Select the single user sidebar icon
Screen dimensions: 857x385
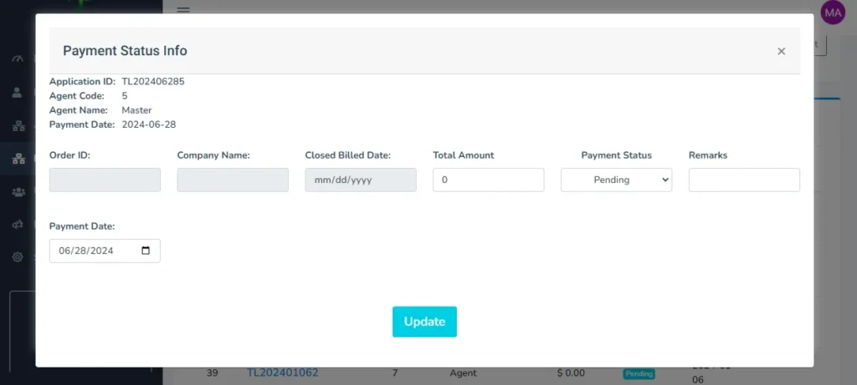pos(18,92)
